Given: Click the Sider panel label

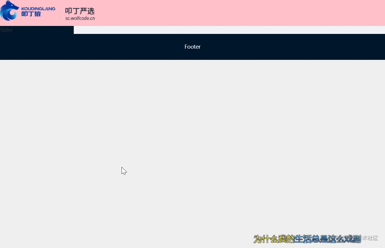Looking at the screenshot, I should tap(6, 30).
